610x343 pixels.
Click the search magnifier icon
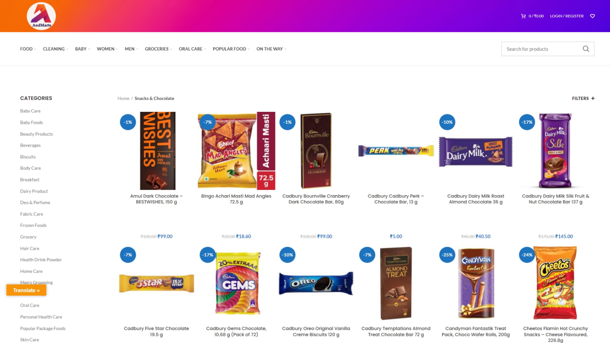click(x=586, y=49)
